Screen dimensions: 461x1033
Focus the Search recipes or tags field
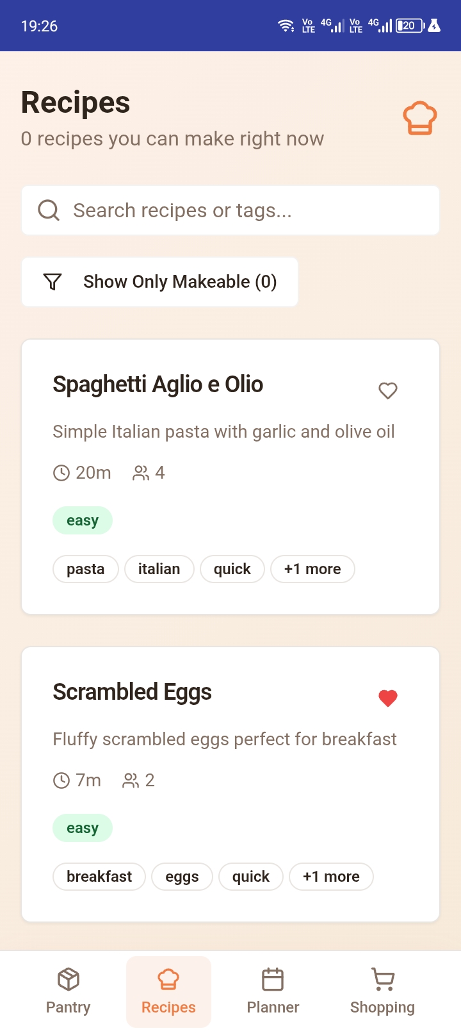[x=243, y=210]
